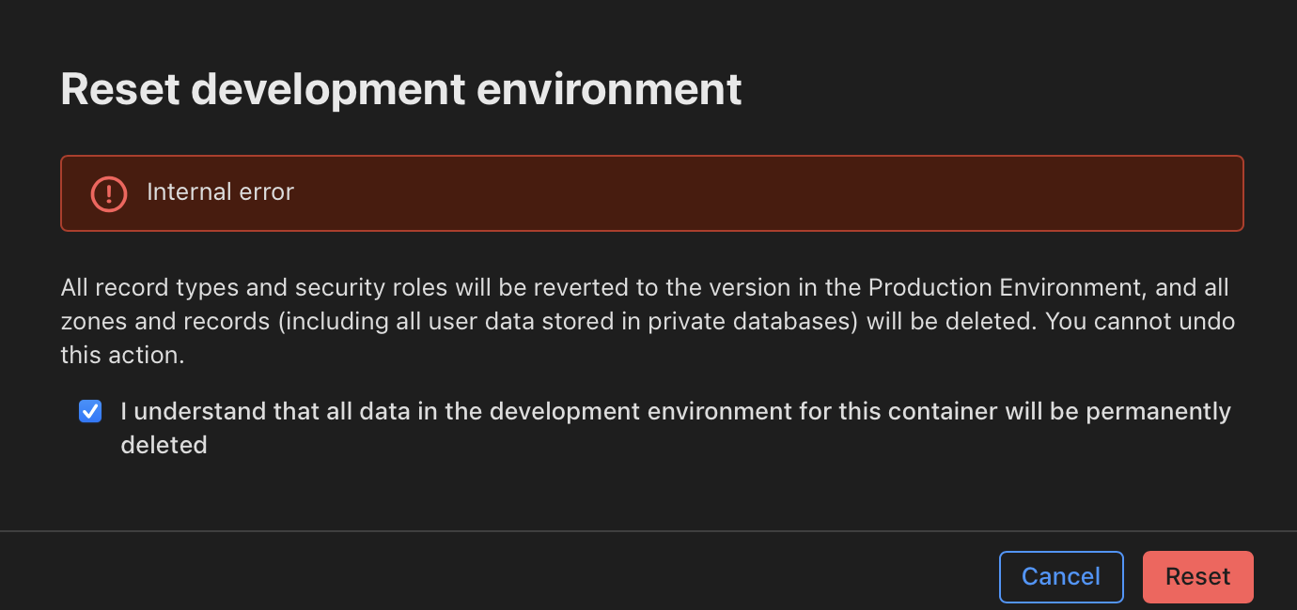Image resolution: width=1297 pixels, height=610 pixels.
Task: Uncheck the permanent deletion acknowledgment checkbox
Action: (90, 411)
